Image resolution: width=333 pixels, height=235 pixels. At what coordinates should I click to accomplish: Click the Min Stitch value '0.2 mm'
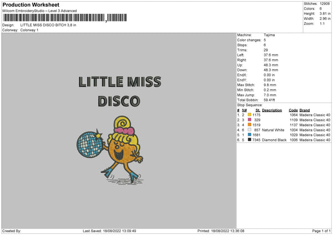click(x=270, y=90)
